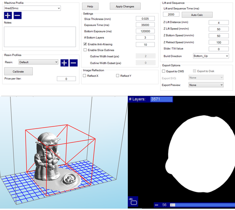Check Reflect X option

(x=84, y=76)
